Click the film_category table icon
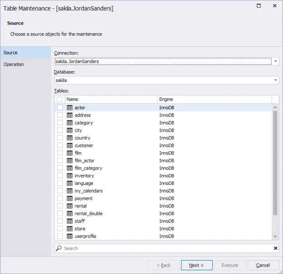283x274 pixels. point(70,168)
